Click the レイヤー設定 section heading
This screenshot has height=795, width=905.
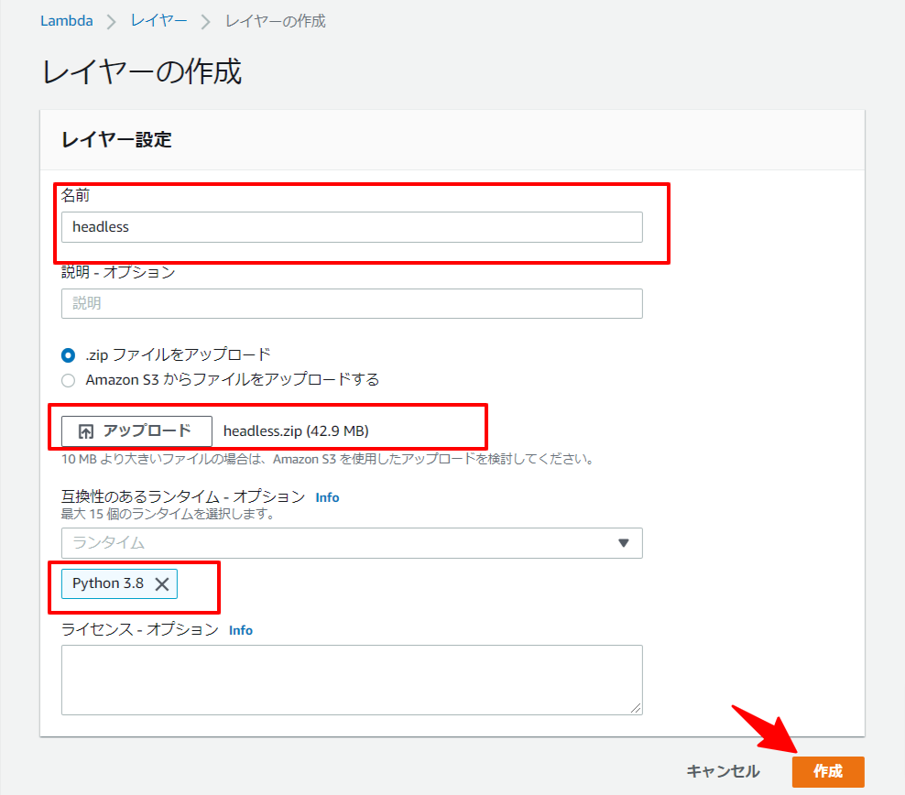[116, 139]
